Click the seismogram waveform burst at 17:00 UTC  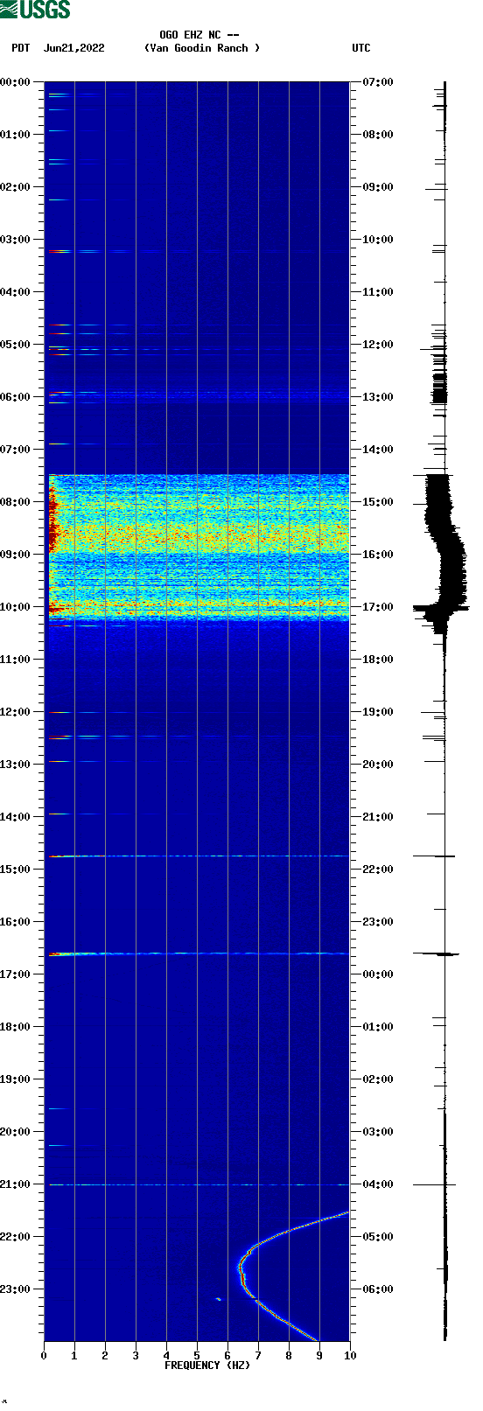tap(441, 607)
